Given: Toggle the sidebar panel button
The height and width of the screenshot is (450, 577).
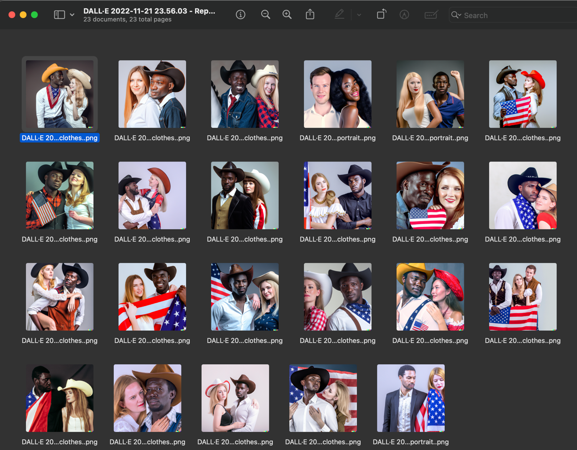Looking at the screenshot, I should point(59,15).
